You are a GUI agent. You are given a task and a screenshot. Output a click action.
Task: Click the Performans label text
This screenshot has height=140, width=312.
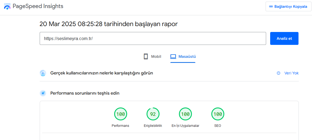120,126
